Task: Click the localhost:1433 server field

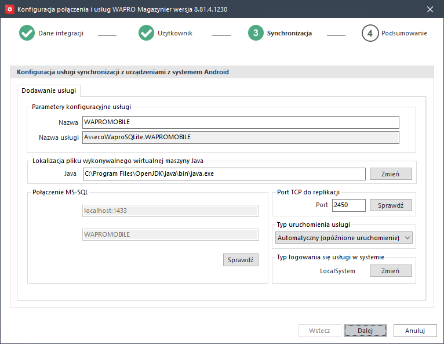Action: 170,211
